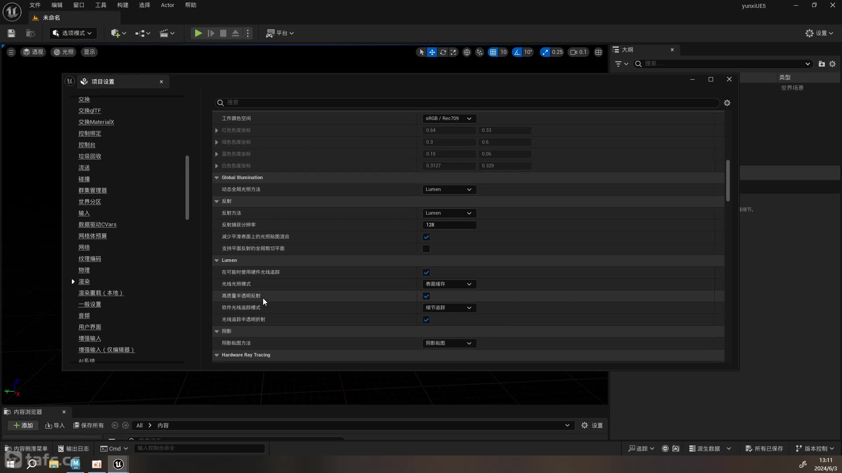Click the console command input field
842x473 pixels.
(200, 448)
